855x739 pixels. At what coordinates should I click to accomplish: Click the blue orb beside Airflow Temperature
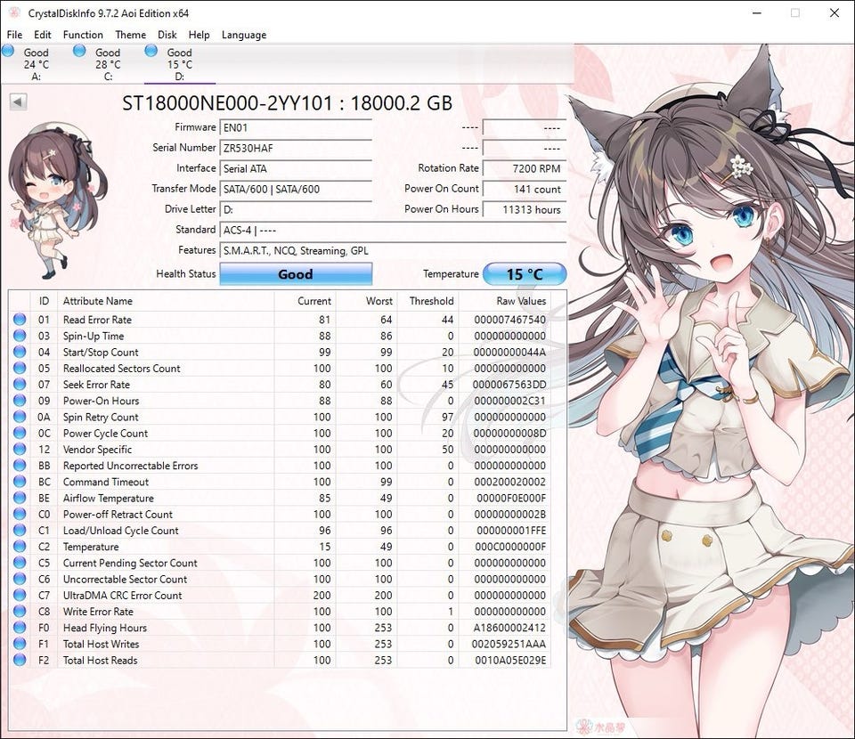(20, 499)
